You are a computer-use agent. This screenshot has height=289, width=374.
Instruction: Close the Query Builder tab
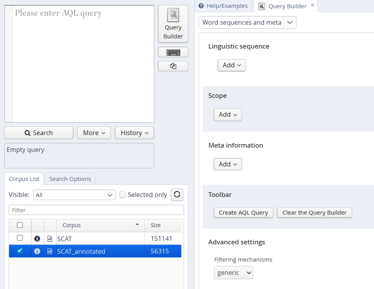(x=313, y=5)
